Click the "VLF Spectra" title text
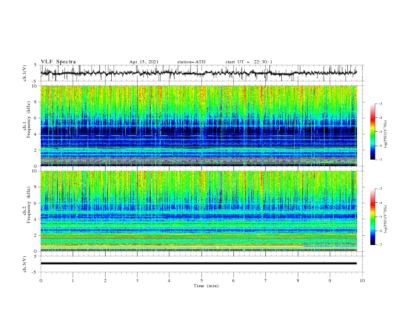The width and height of the screenshot is (408, 315). coord(58,62)
